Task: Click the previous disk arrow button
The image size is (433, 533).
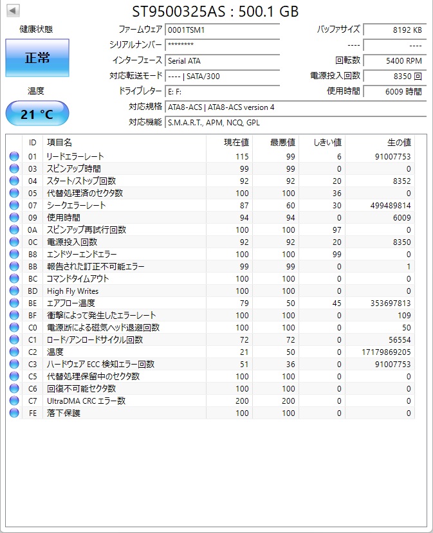Action: click(12, 11)
